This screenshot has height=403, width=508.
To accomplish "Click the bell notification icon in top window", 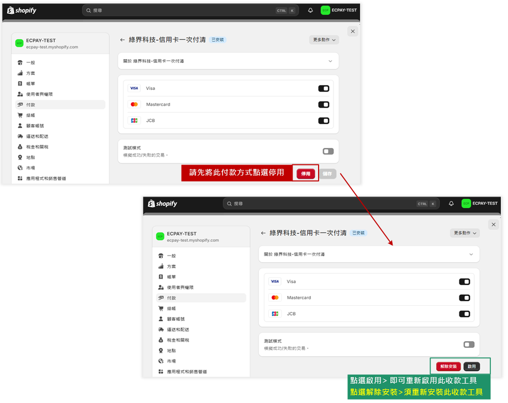I will tap(310, 10).
